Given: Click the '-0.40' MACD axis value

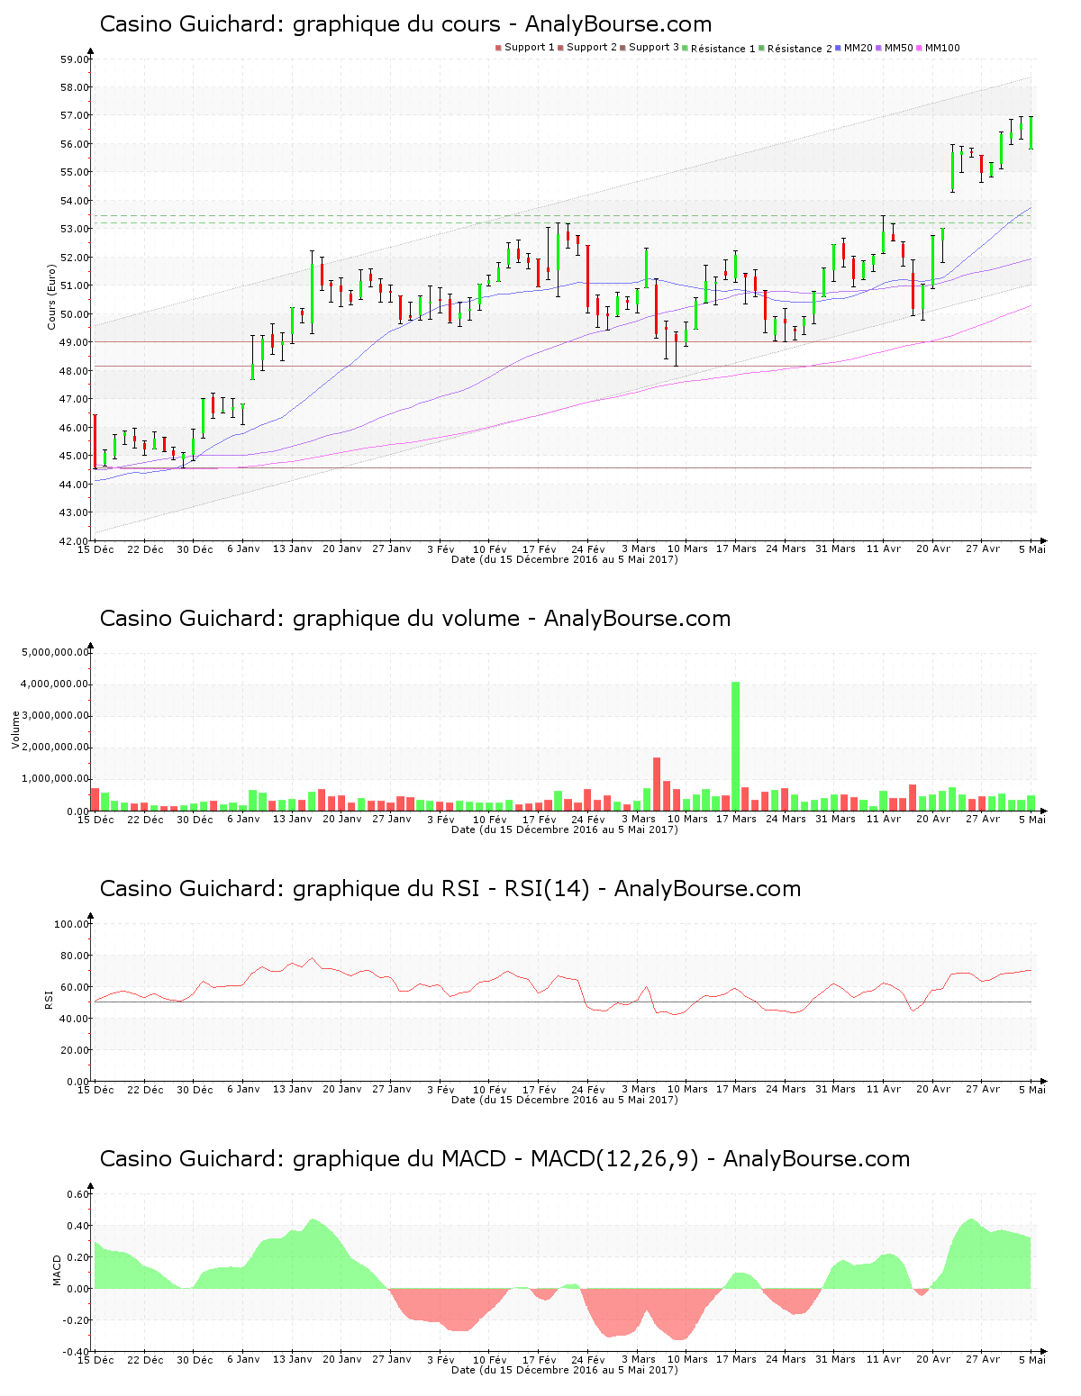Looking at the screenshot, I should (77, 1352).
